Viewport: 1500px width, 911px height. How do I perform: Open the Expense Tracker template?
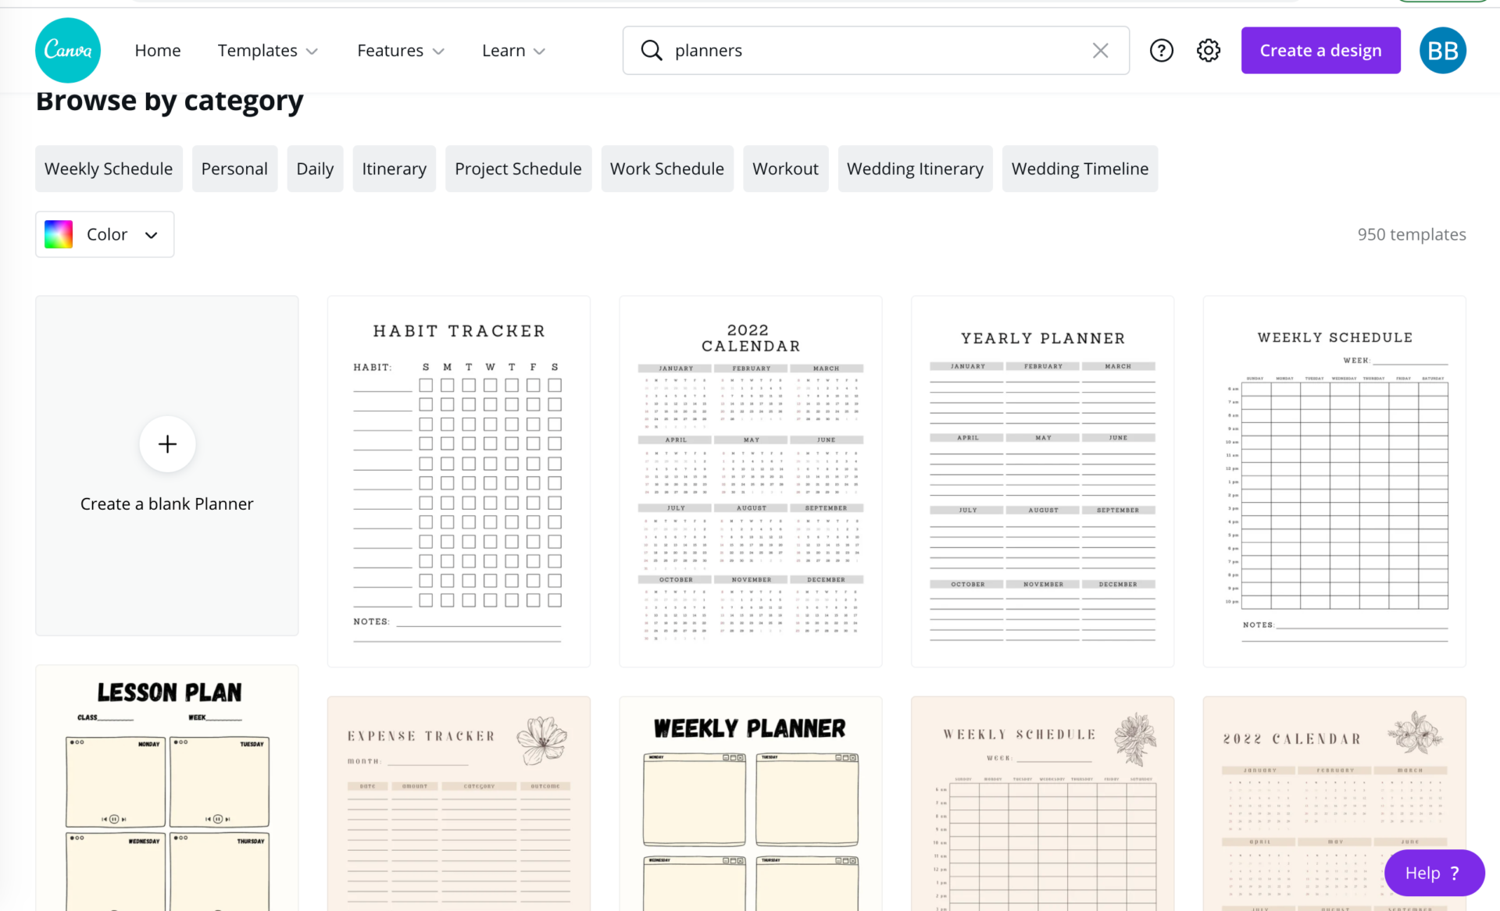[x=459, y=804]
